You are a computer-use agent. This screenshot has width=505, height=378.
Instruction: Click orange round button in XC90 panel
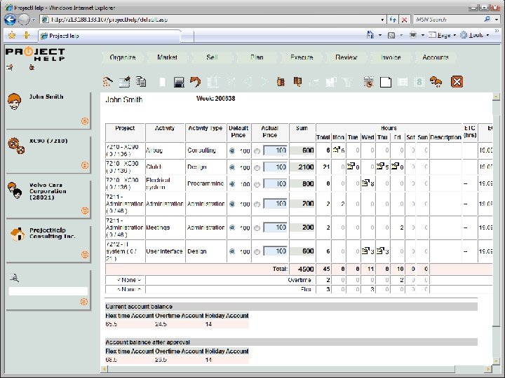pyautogui.click(x=85, y=165)
